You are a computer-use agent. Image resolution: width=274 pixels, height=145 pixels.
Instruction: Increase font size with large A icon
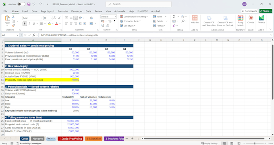55,18
